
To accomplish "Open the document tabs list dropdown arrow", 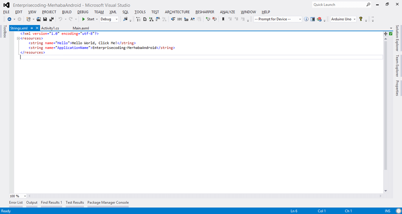I will tap(391, 28).
